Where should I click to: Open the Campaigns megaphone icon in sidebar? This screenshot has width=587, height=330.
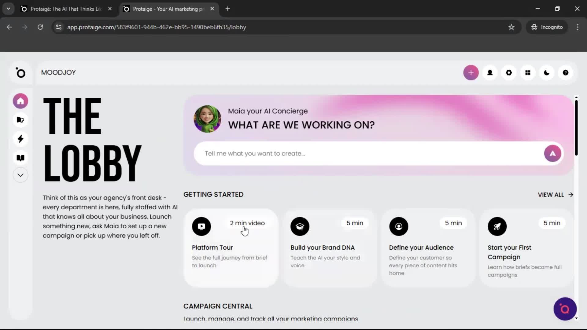point(20,120)
